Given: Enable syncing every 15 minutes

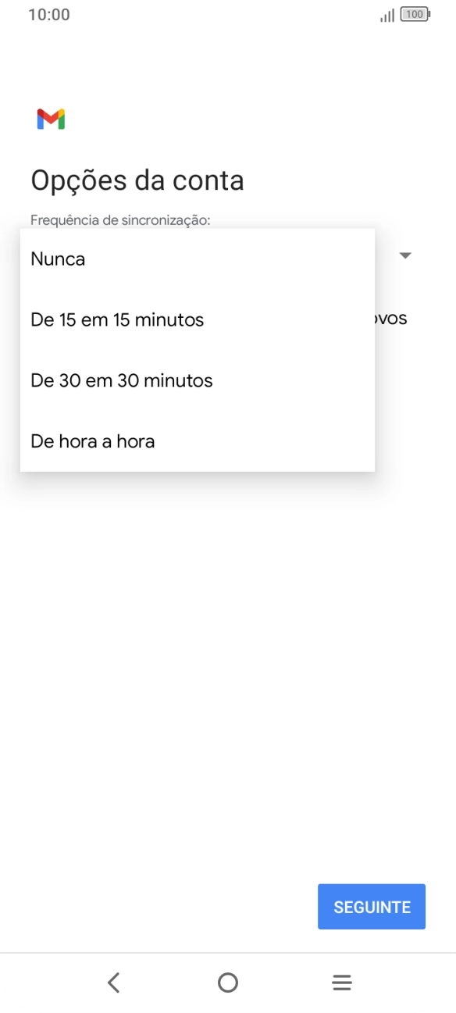Looking at the screenshot, I should click(x=116, y=319).
